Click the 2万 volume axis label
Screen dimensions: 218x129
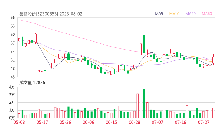(x=12, y=103)
